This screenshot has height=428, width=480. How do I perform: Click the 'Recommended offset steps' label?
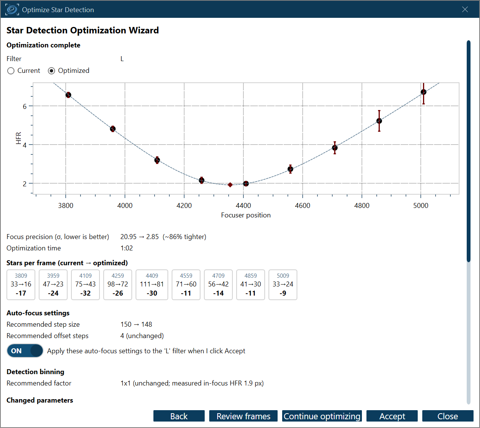(47, 336)
